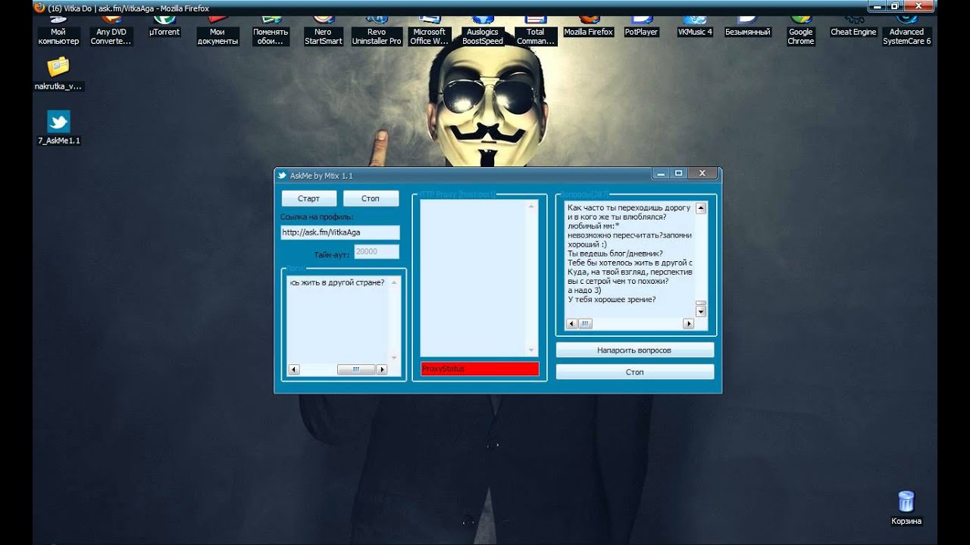Select the 7_AskMe1.1 desktop icon
The image size is (970, 545).
pyautogui.click(x=58, y=127)
